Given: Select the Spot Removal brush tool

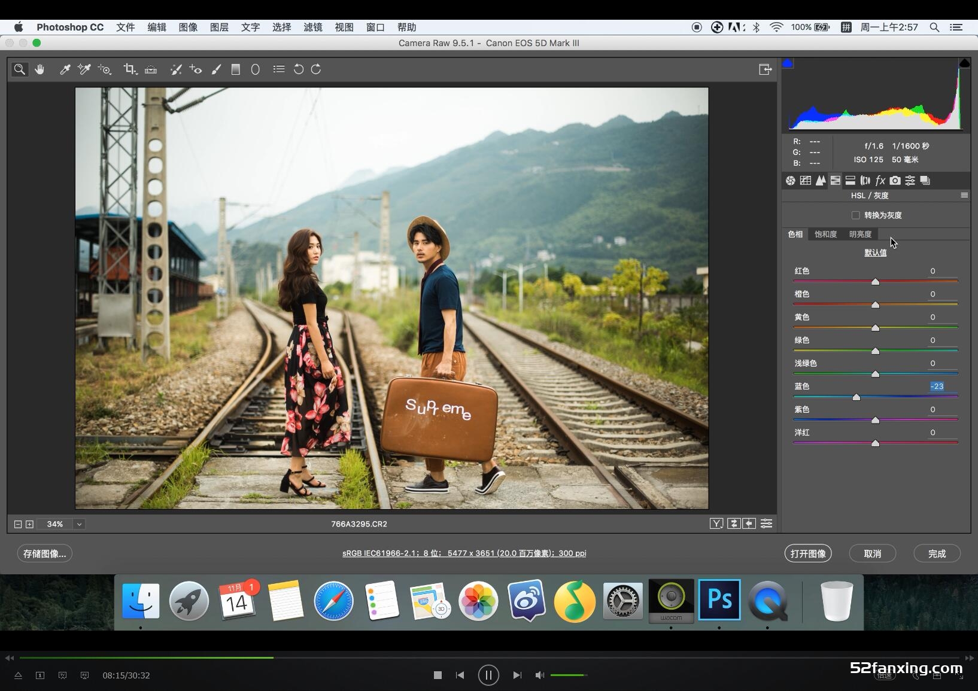Looking at the screenshot, I should tap(176, 69).
